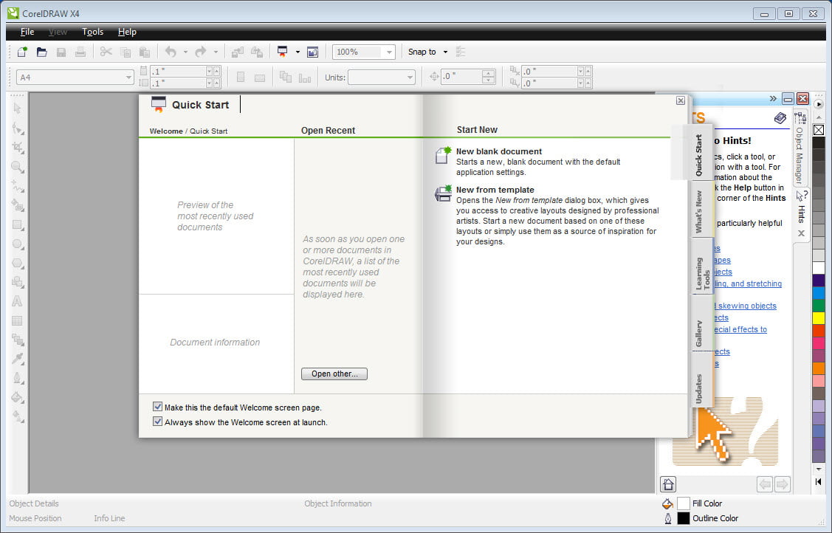This screenshot has height=533, width=832.
Task: Click the New document toolbar icon
Action: [x=22, y=52]
